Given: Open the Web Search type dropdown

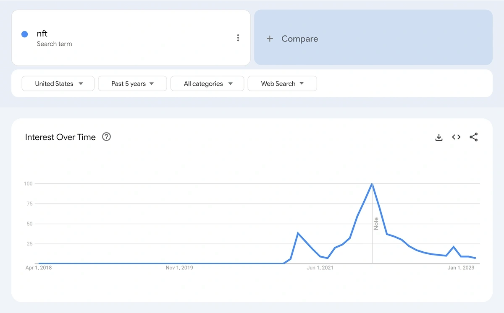Looking at the screenshot, I should click(282, 83).
